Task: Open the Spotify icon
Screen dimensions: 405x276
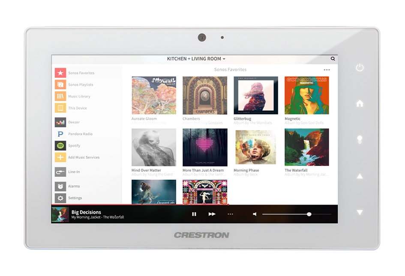Action: (60, 145)
